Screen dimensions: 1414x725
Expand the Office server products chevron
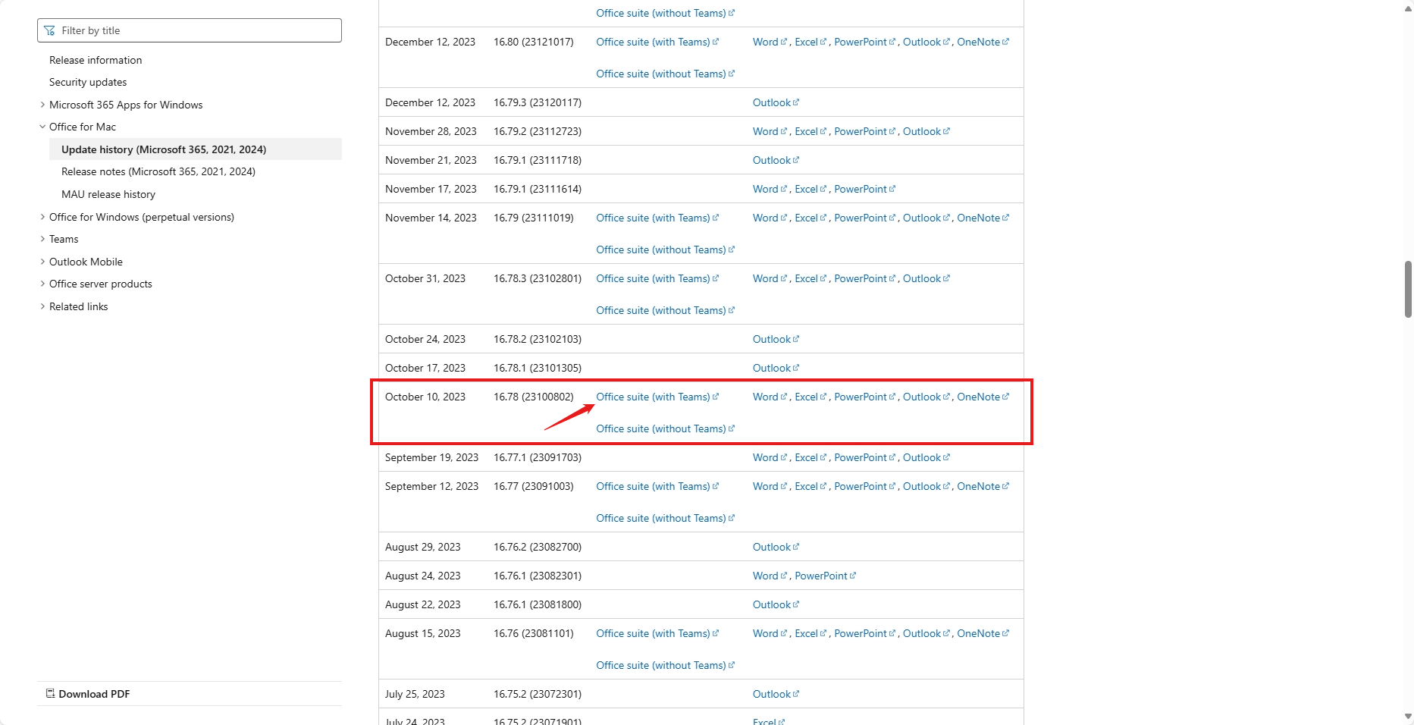[x=42, y=284]
